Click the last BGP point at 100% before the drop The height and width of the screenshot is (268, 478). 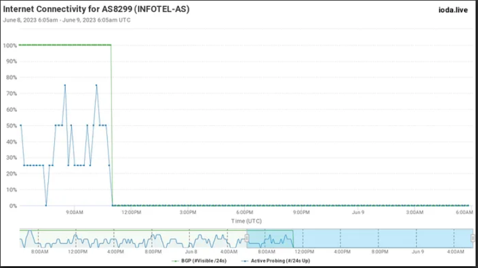click(x=110, y=45)
